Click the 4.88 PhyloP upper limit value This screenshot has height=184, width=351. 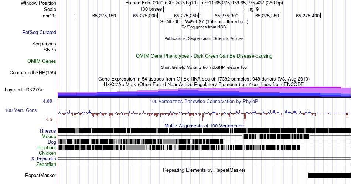click(47, 101)
